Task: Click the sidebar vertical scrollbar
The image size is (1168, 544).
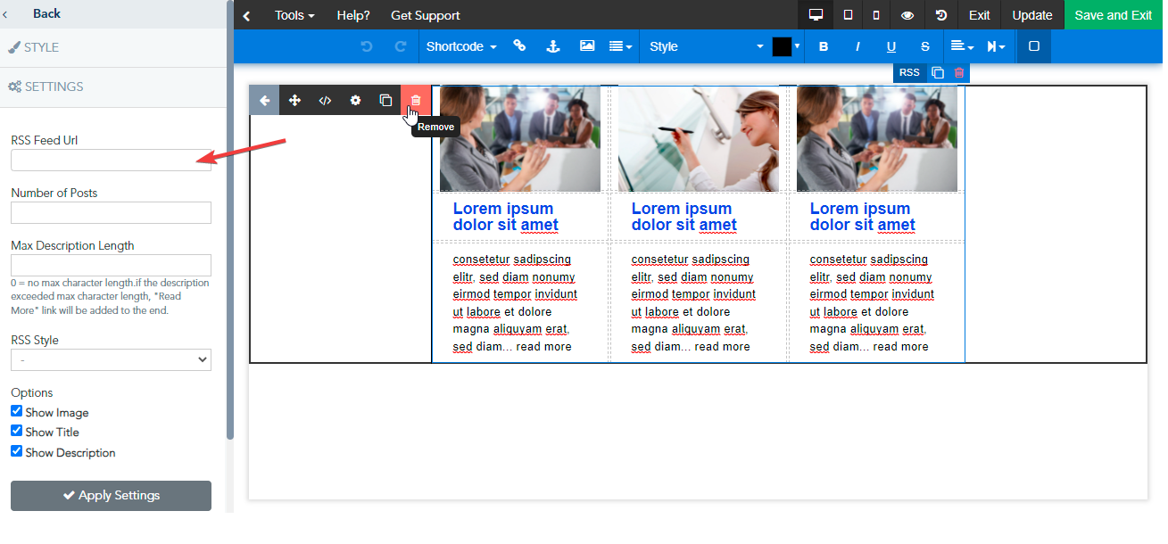Action: coord(230,219)
